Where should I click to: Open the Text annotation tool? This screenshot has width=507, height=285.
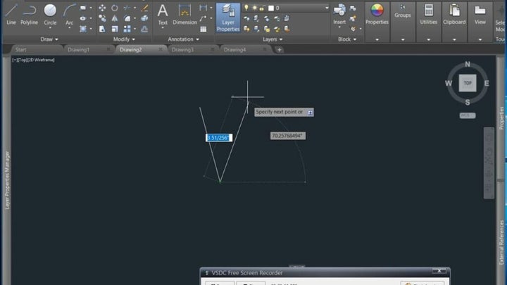coord(163,14)
